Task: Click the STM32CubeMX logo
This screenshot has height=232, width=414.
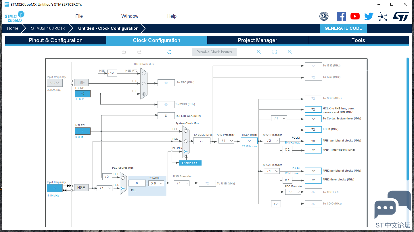Action: tap(15, 16)
